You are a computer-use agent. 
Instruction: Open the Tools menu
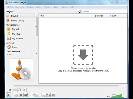[57, 7]
